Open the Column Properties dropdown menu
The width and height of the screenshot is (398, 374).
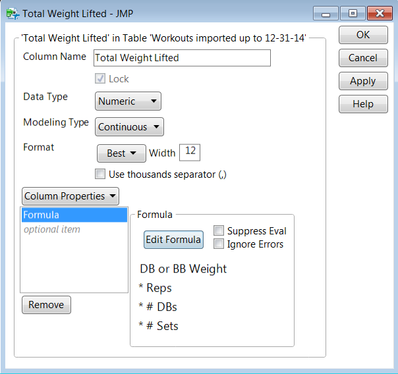coord(71,196)
